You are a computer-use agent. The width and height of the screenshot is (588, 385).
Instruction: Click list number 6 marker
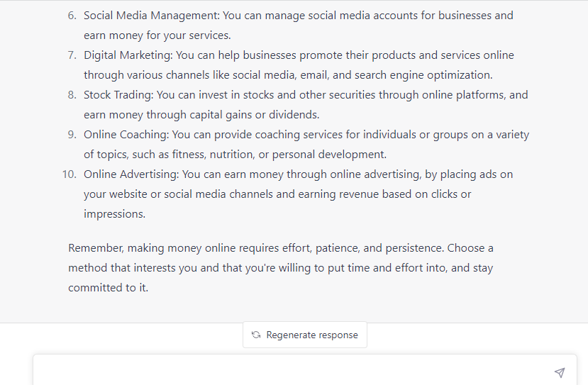click(72, 16)
